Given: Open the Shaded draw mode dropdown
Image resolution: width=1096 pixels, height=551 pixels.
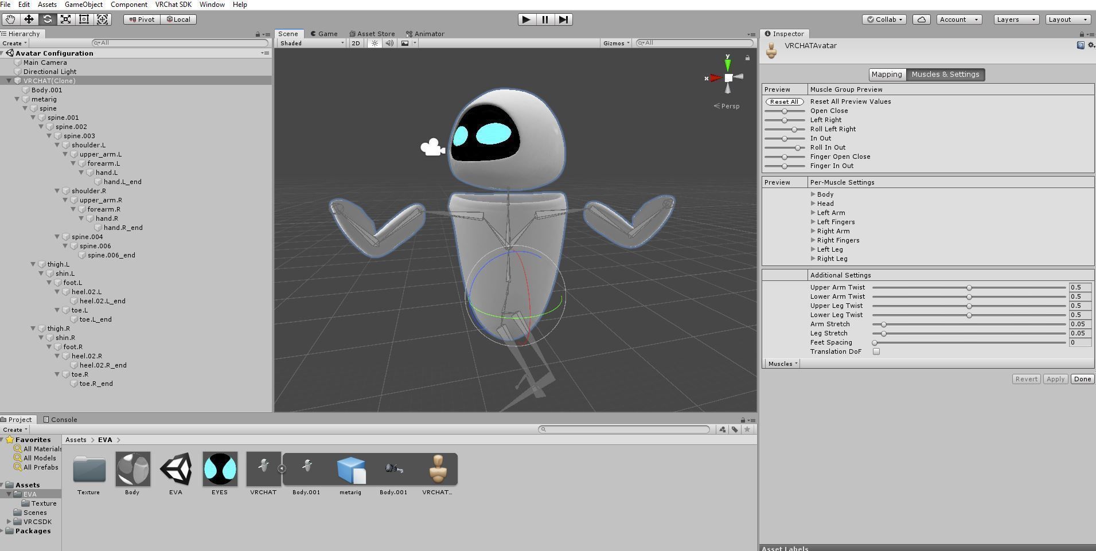Looking at the screenshot, I should coord(311,43).
